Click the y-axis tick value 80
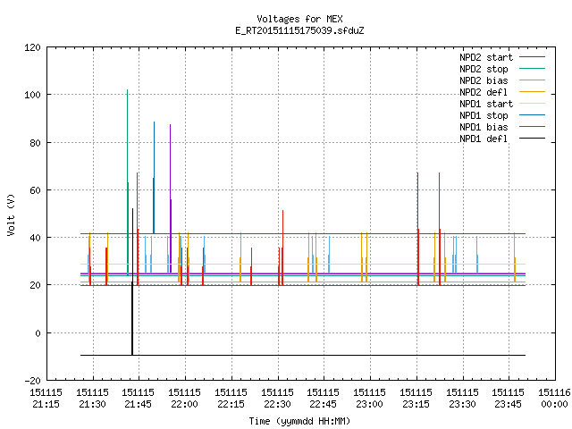572x429 pixels. coord(35,143)
